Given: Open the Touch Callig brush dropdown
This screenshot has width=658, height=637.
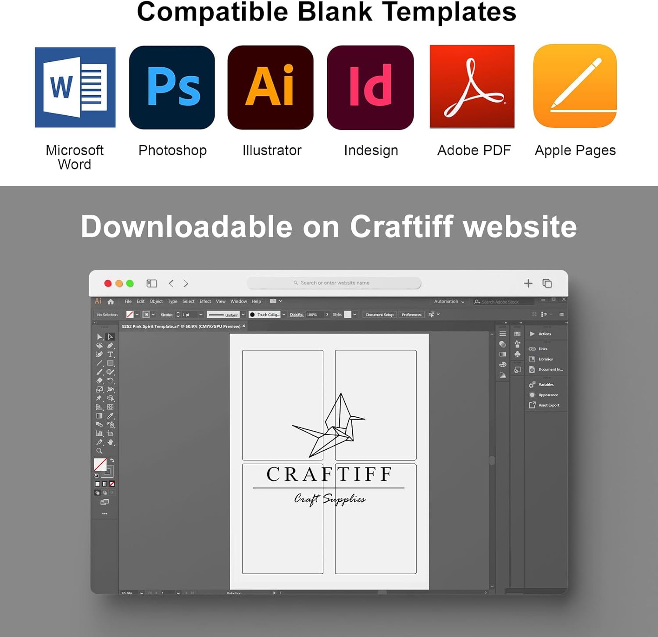Looking at the screenshot, I should coord(284,315).
